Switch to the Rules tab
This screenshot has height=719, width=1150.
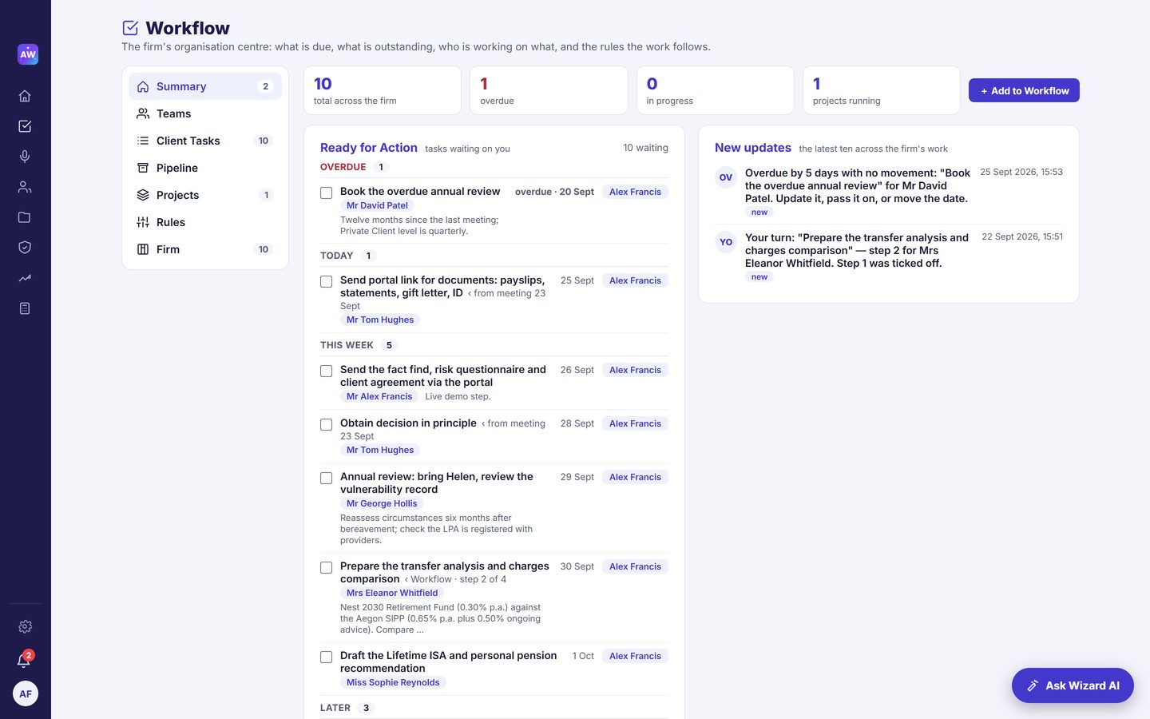click(205, 222)
